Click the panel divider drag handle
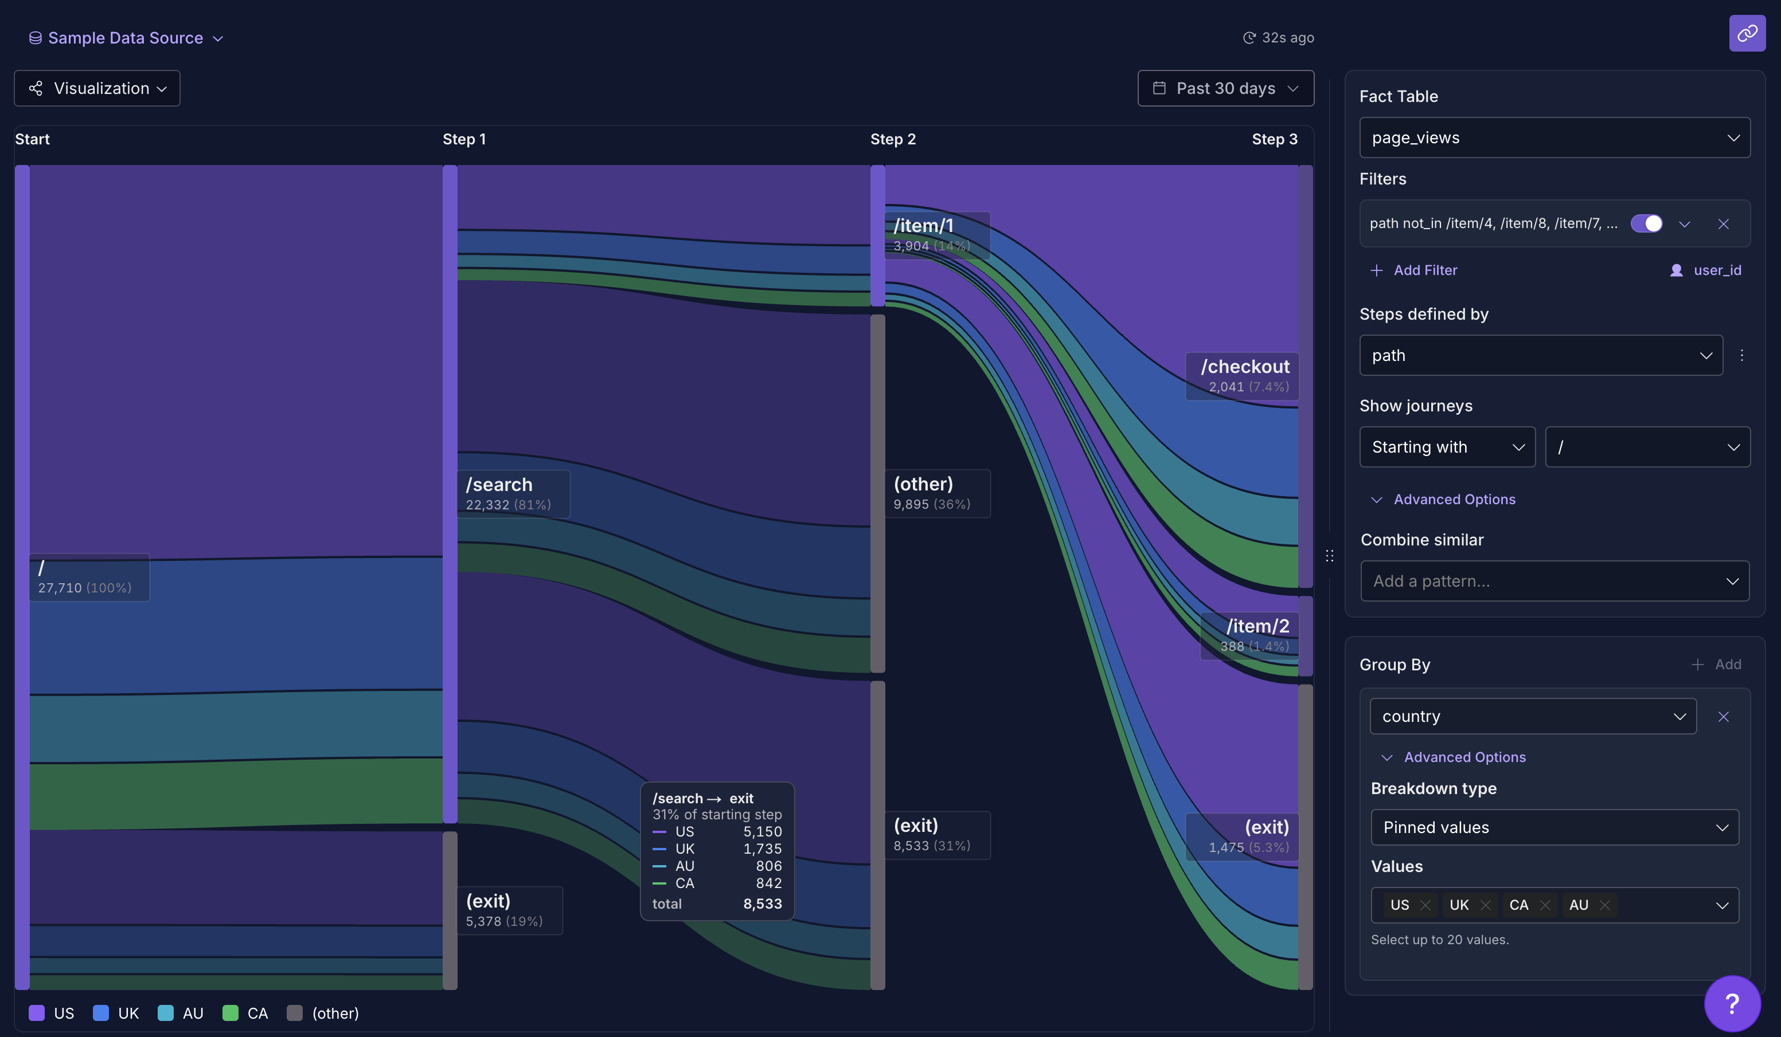 1329,556
